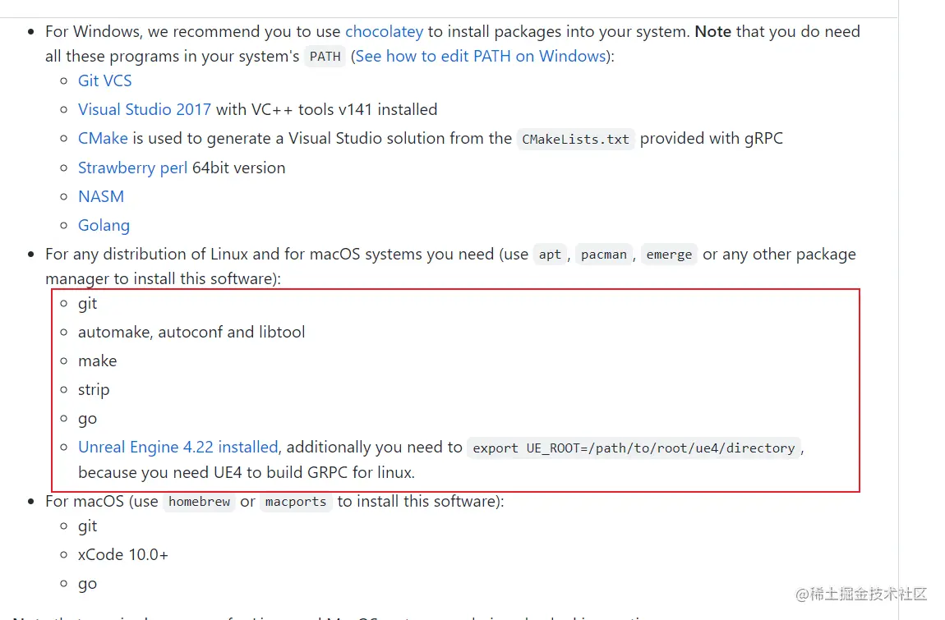Click the xCode 10.0+ list item
This screenshot has width=945, height=620.
[123, 554]
